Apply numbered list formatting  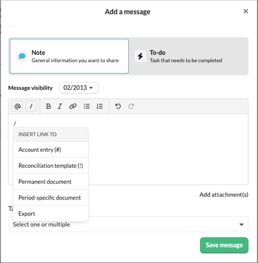(100, 106)
